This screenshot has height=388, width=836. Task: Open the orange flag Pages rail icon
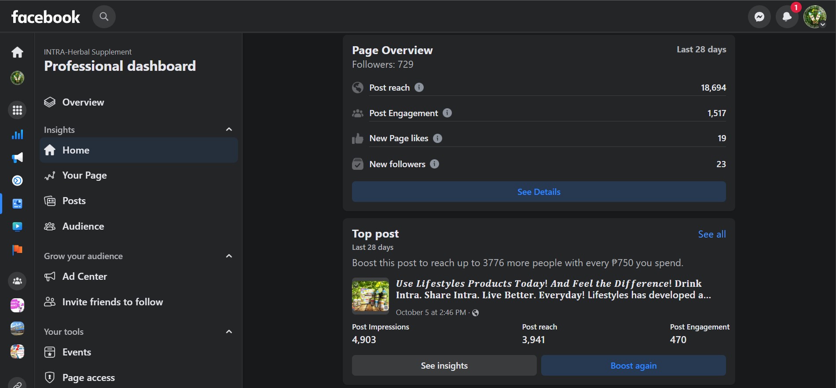click(x=17, y=250)
